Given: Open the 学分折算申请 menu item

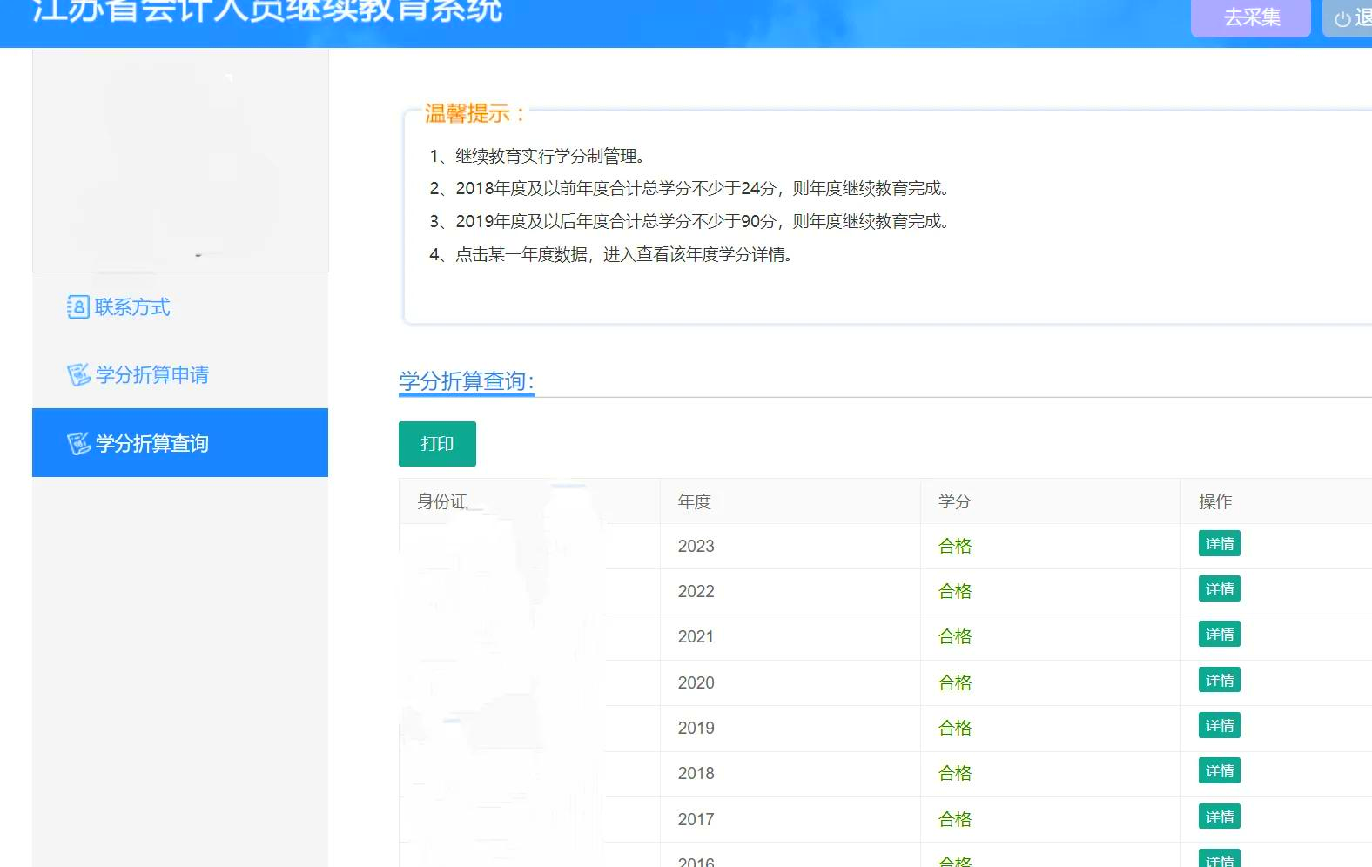Looking at the screenshot, I should 180,375.
